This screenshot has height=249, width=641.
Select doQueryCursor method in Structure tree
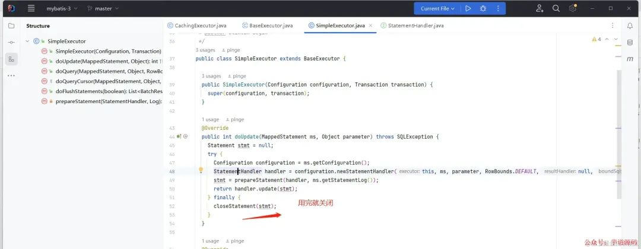[109, 81]
